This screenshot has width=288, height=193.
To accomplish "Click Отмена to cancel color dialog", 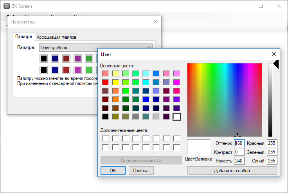I will pos(141,171).
